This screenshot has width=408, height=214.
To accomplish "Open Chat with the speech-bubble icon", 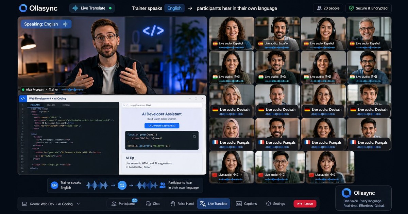I will [148, 204].
